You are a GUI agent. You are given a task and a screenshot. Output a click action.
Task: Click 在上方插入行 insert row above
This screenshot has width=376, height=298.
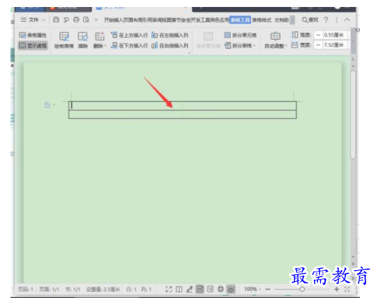pyautogui.click(x=129, y=35)
